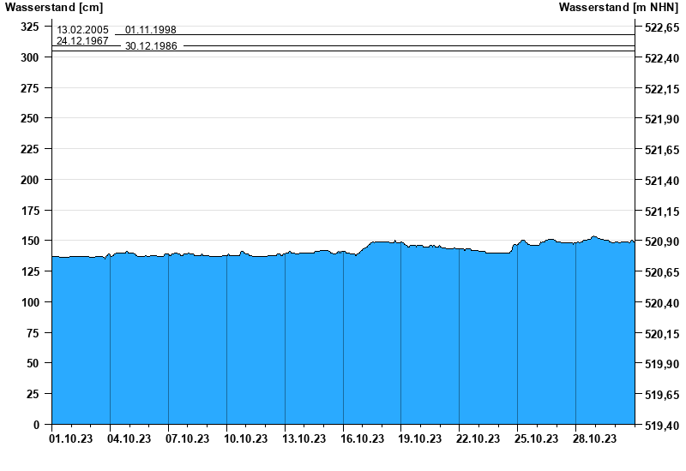Screen dimensions: 686x471
Task: Select the 25.10.23 date on x-axis
Action: coord(537,439)
